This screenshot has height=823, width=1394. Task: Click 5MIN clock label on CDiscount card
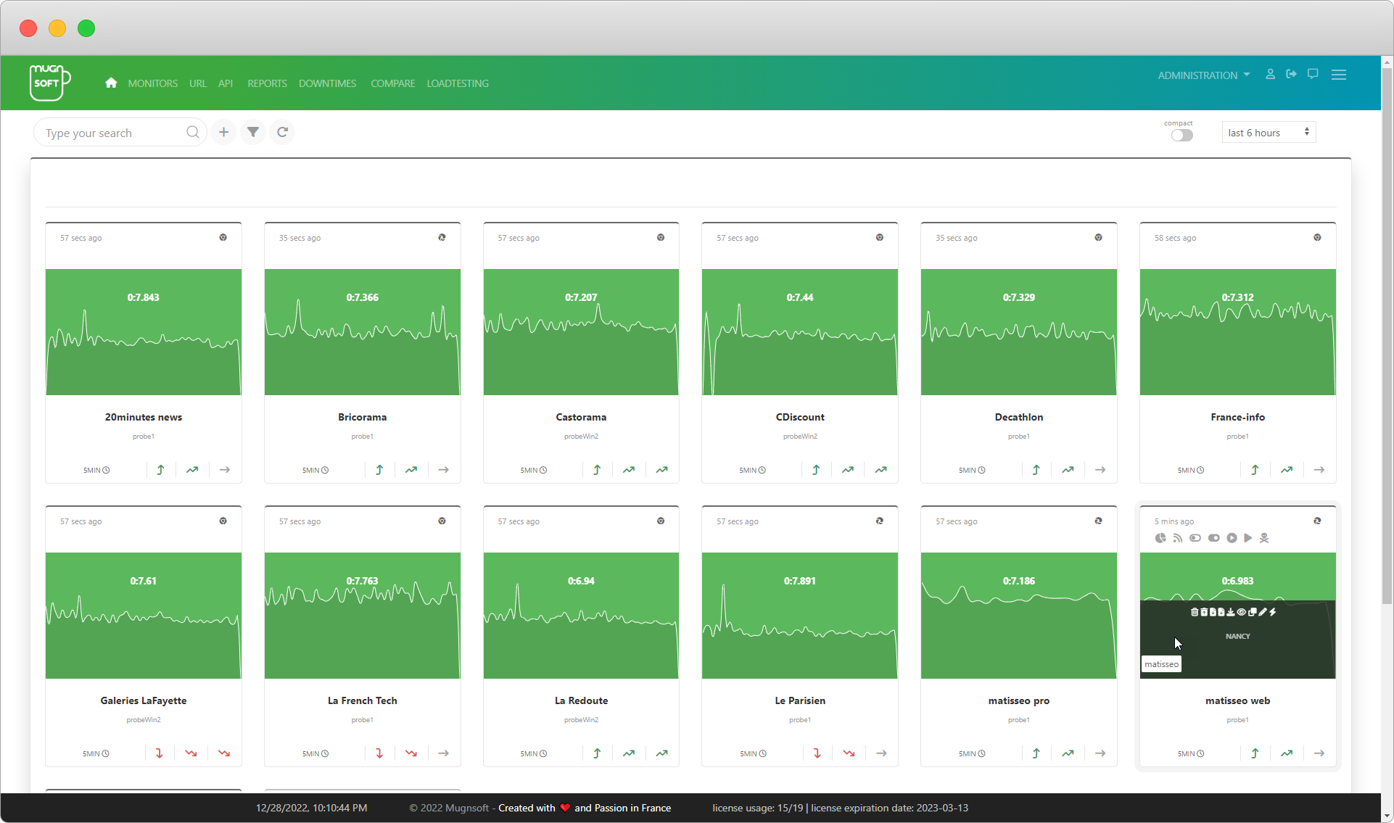coord(752,471)
